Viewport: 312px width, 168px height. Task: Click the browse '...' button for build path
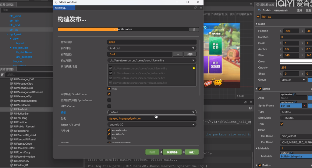point(178,54)
